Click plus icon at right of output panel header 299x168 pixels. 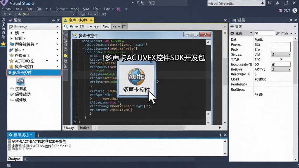click(220, 135)
